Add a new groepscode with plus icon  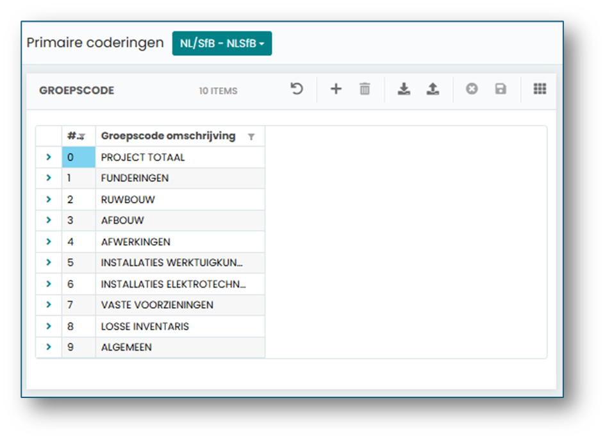336,89
